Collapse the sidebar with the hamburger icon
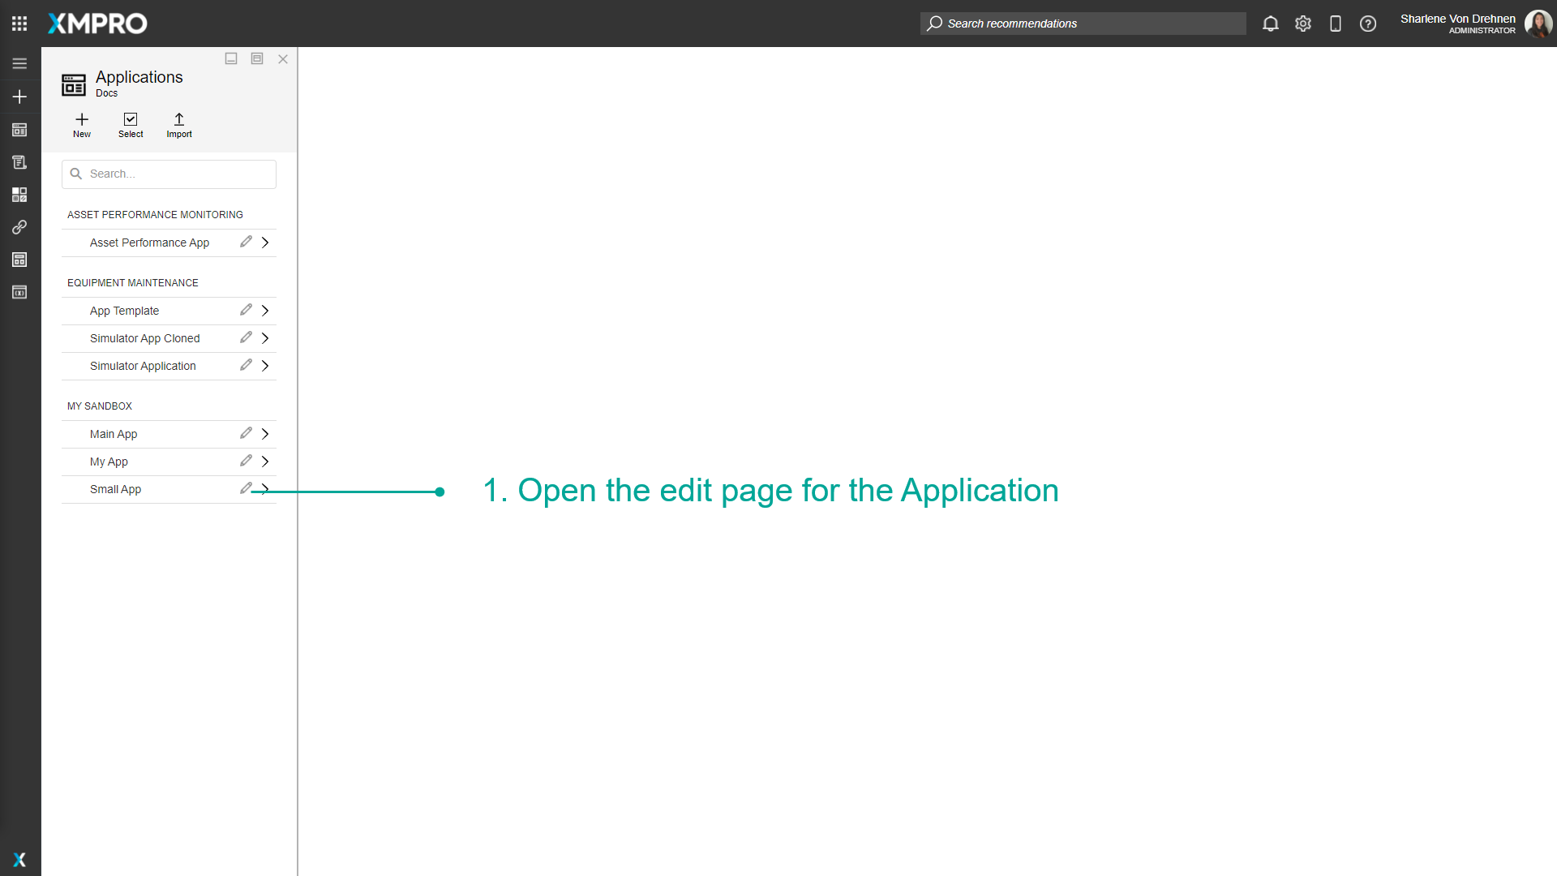Screen dimensions: 1557x876 coord(19,63)
